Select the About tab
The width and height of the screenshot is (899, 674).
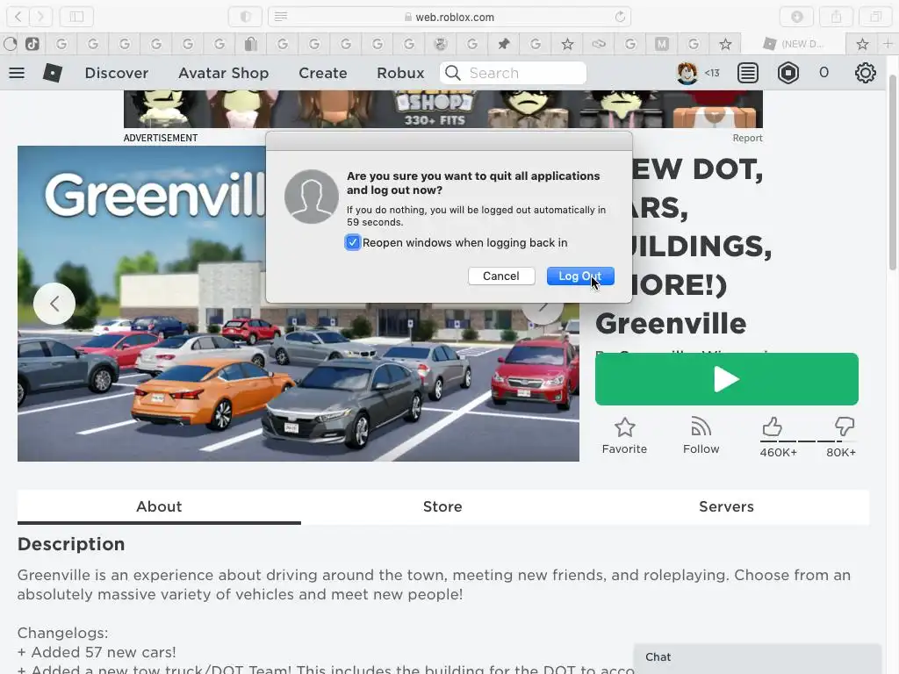pos(159,506)
